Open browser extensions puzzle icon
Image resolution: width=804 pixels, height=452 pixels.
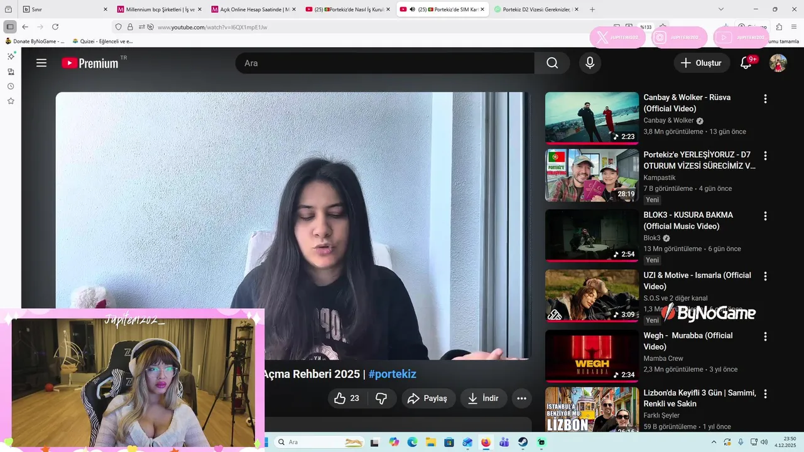(x=779, y=27)
